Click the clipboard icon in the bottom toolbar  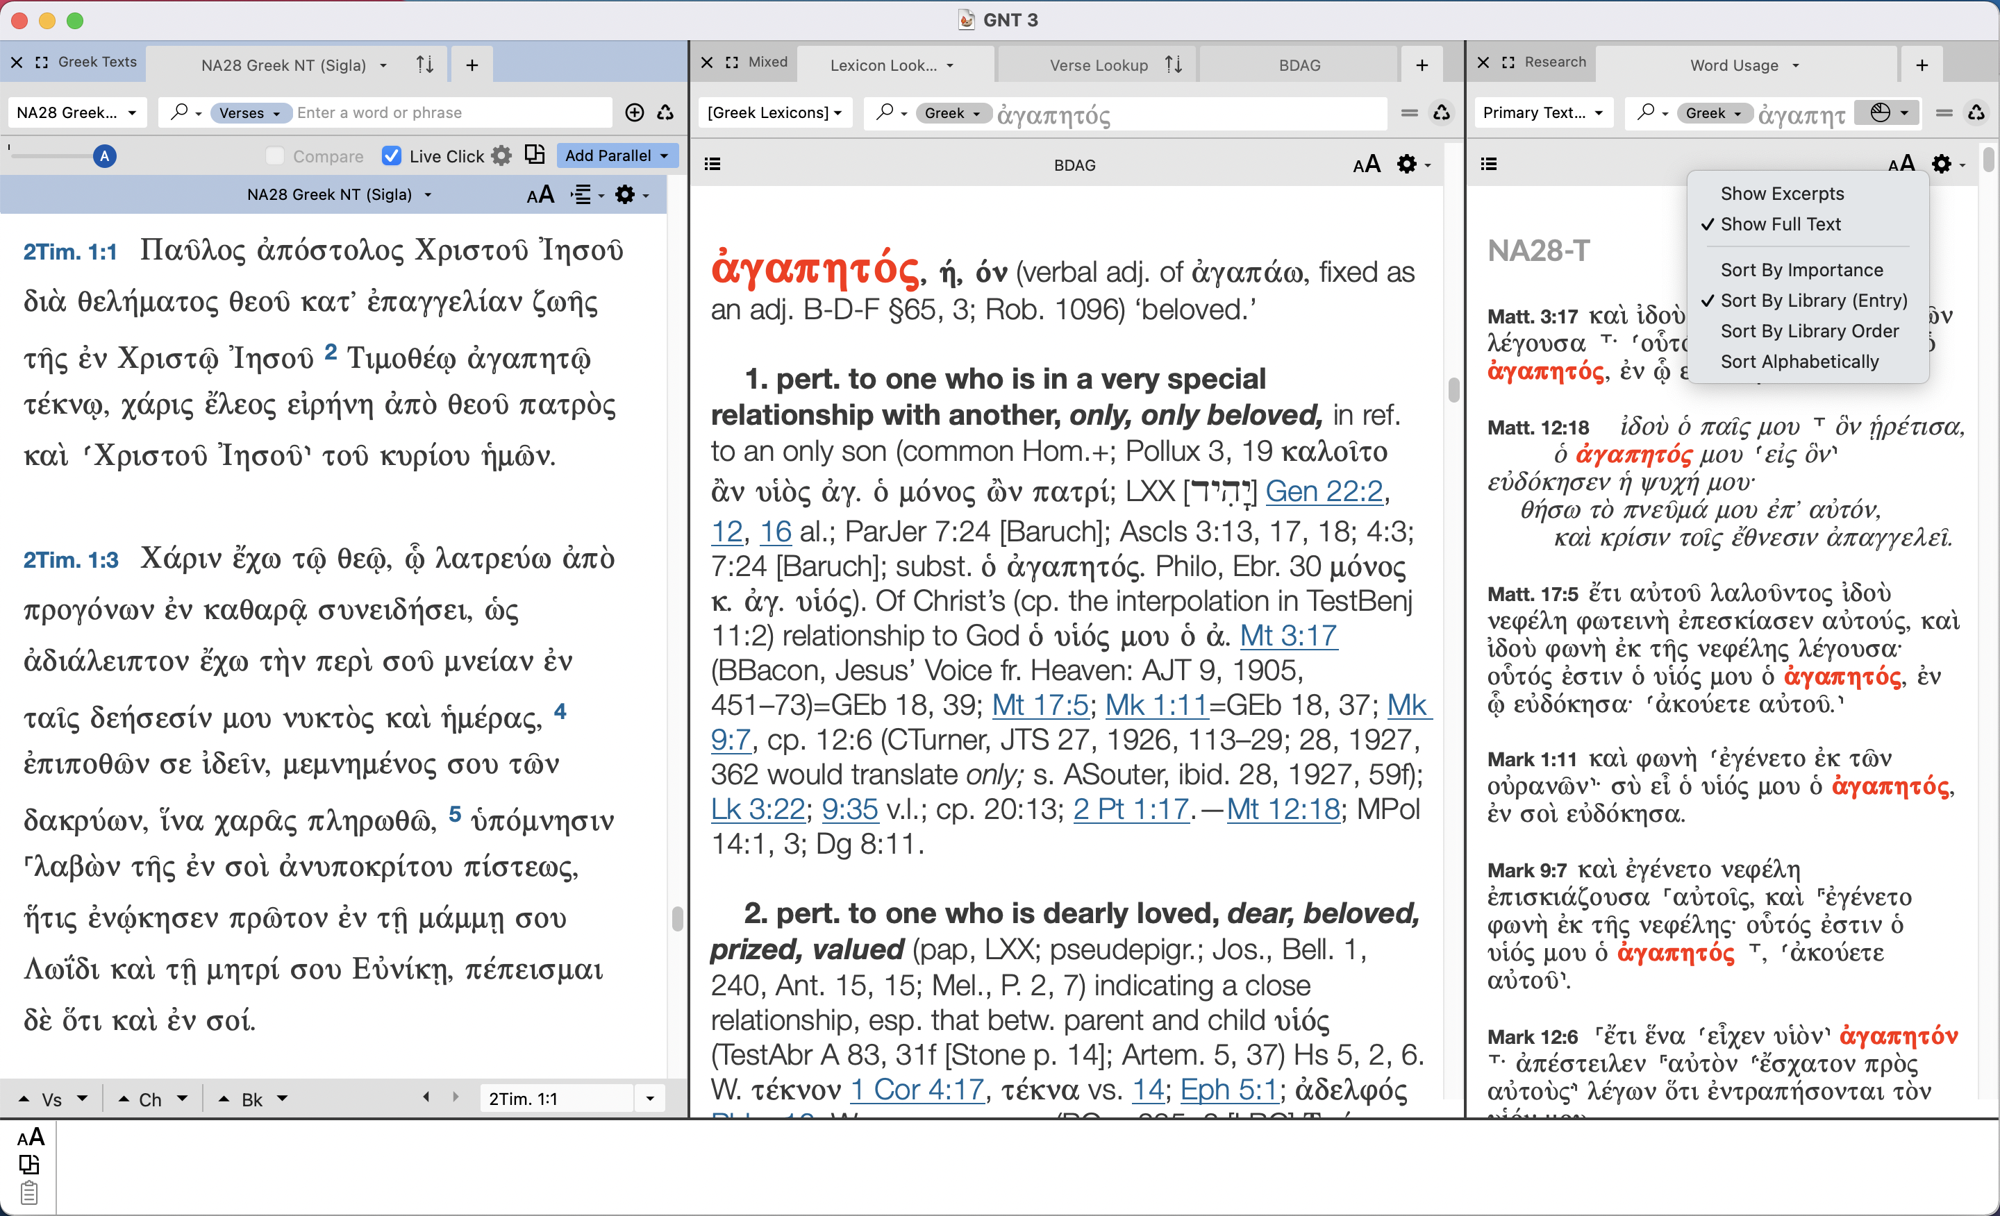pyautogui.click(x=31, y=1192)
